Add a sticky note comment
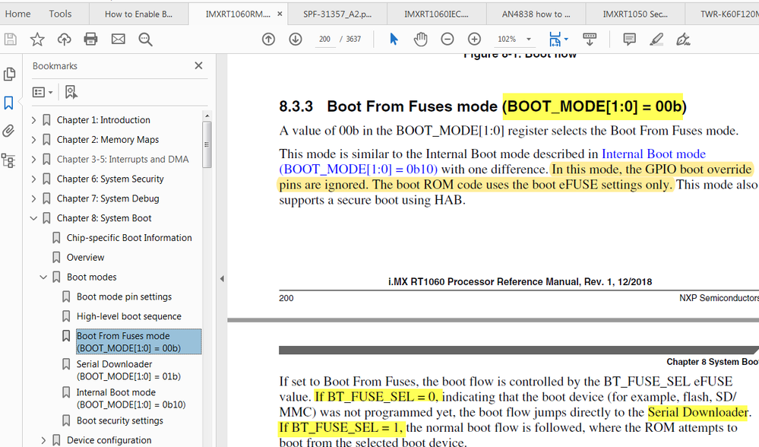 pyautogui.click(x=629, y=40)
